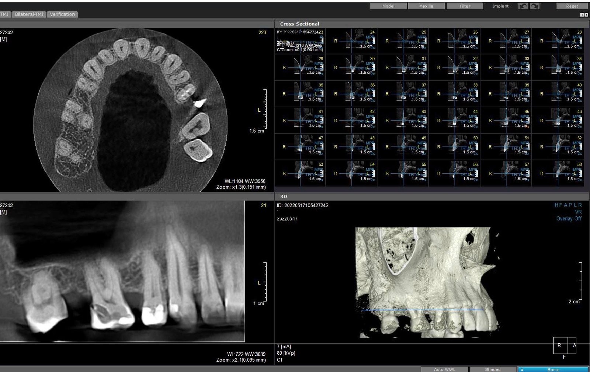Switch to the Bilateral-TMJ tab
Image resolution: width=590 pixels, height=372 pixels.
pos(28,14)
